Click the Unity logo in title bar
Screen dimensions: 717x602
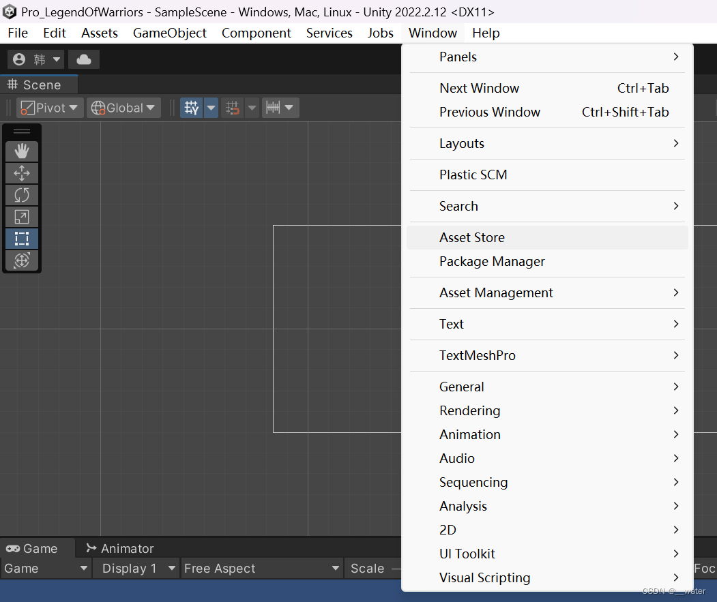tap(9, 12)
